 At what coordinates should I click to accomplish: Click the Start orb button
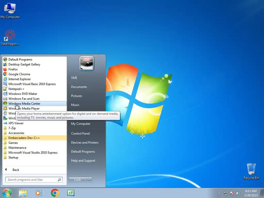point(7,193)
